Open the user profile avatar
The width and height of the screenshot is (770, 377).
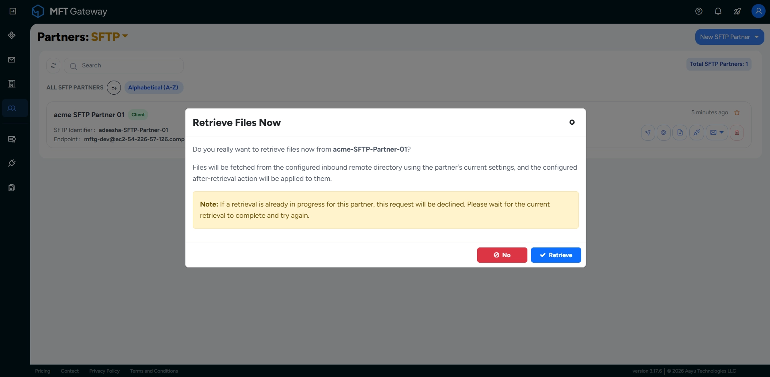tap(758, 11)
